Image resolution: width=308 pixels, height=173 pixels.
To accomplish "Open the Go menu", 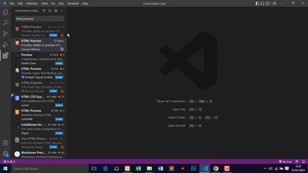I will pos(53,3).
